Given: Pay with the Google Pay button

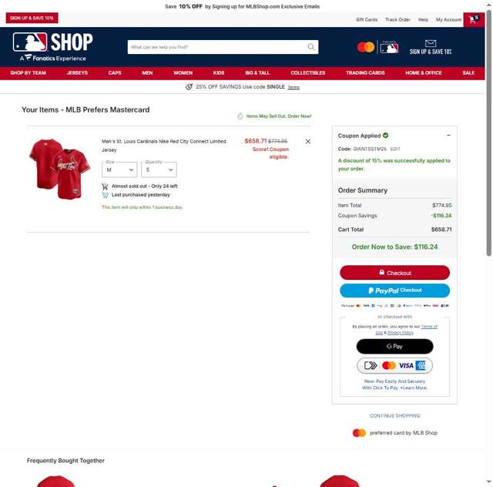Looking at the screenshot, I should (x=394, y=347).
